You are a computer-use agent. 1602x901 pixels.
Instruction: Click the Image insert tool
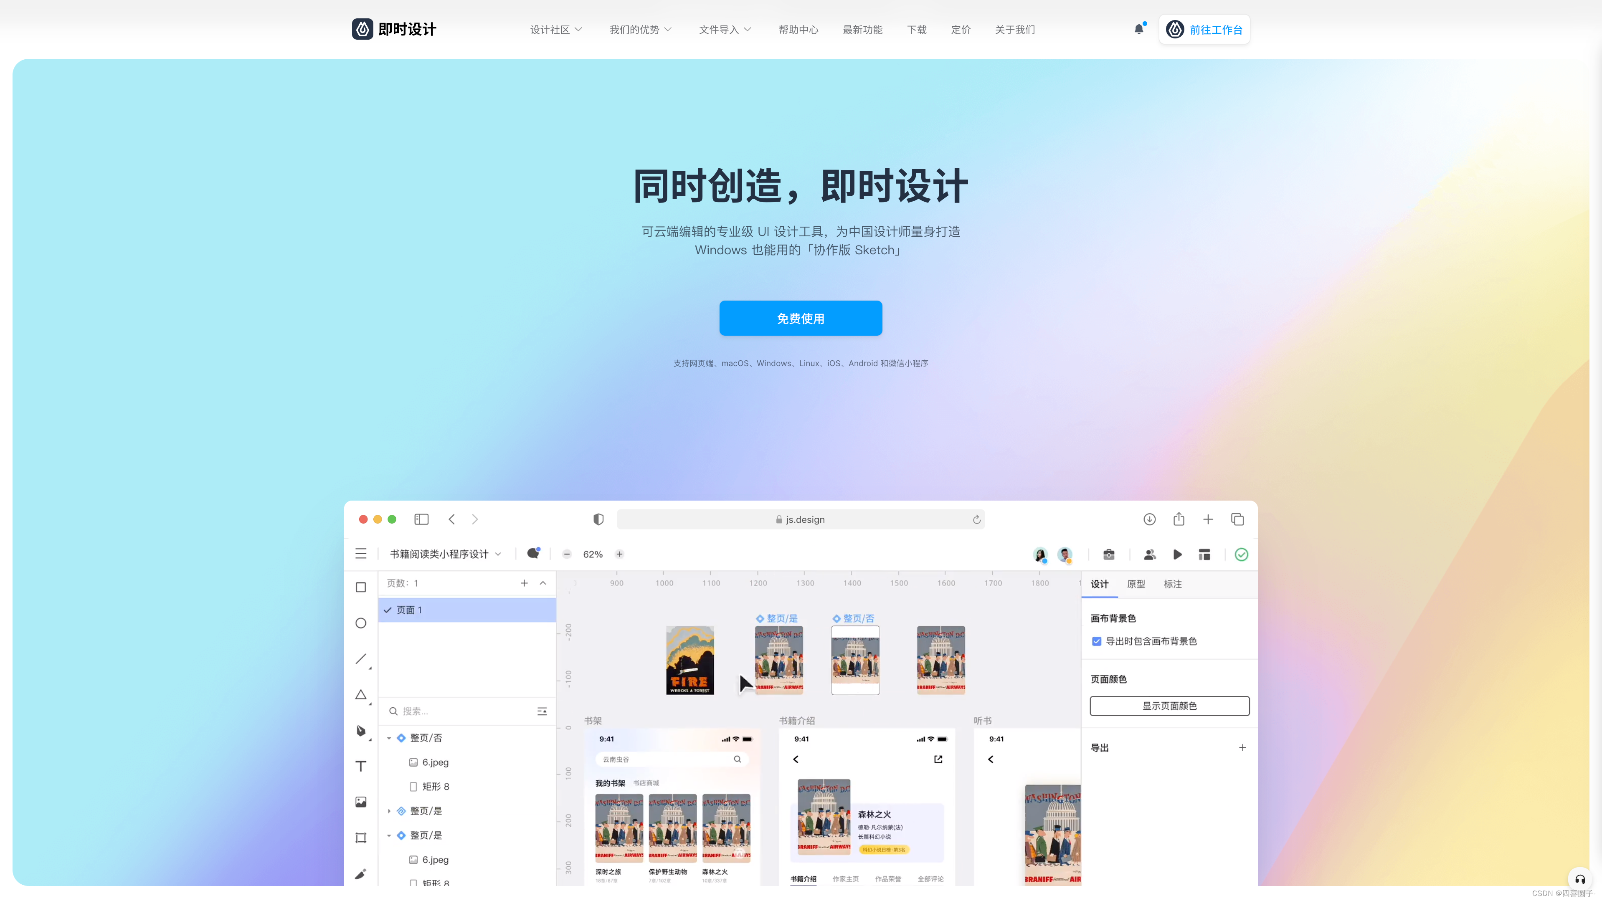coord(361,802)
